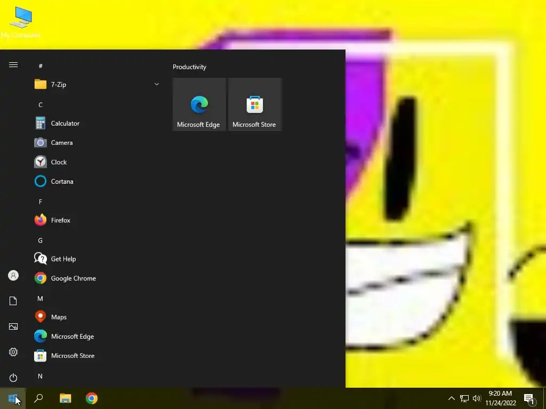The width and height of the screenshot is (546, 409).
Task: Click the '#' letter header in app list
Action: [x=41, y=66]
